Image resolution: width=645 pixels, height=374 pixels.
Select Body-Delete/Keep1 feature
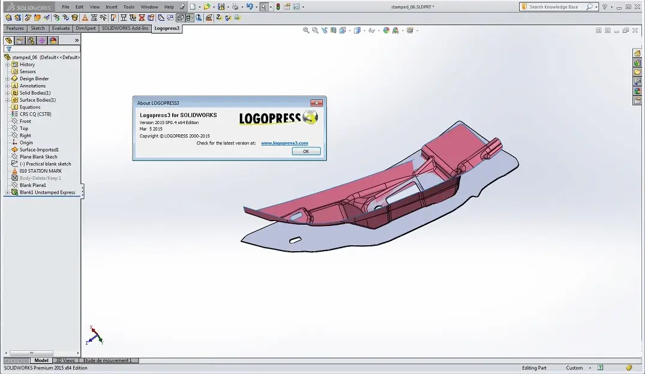[x=40, y=178]
